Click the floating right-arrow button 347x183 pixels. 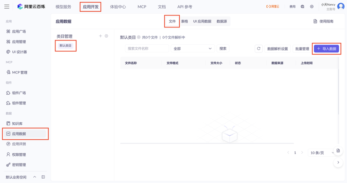[338, 162]
